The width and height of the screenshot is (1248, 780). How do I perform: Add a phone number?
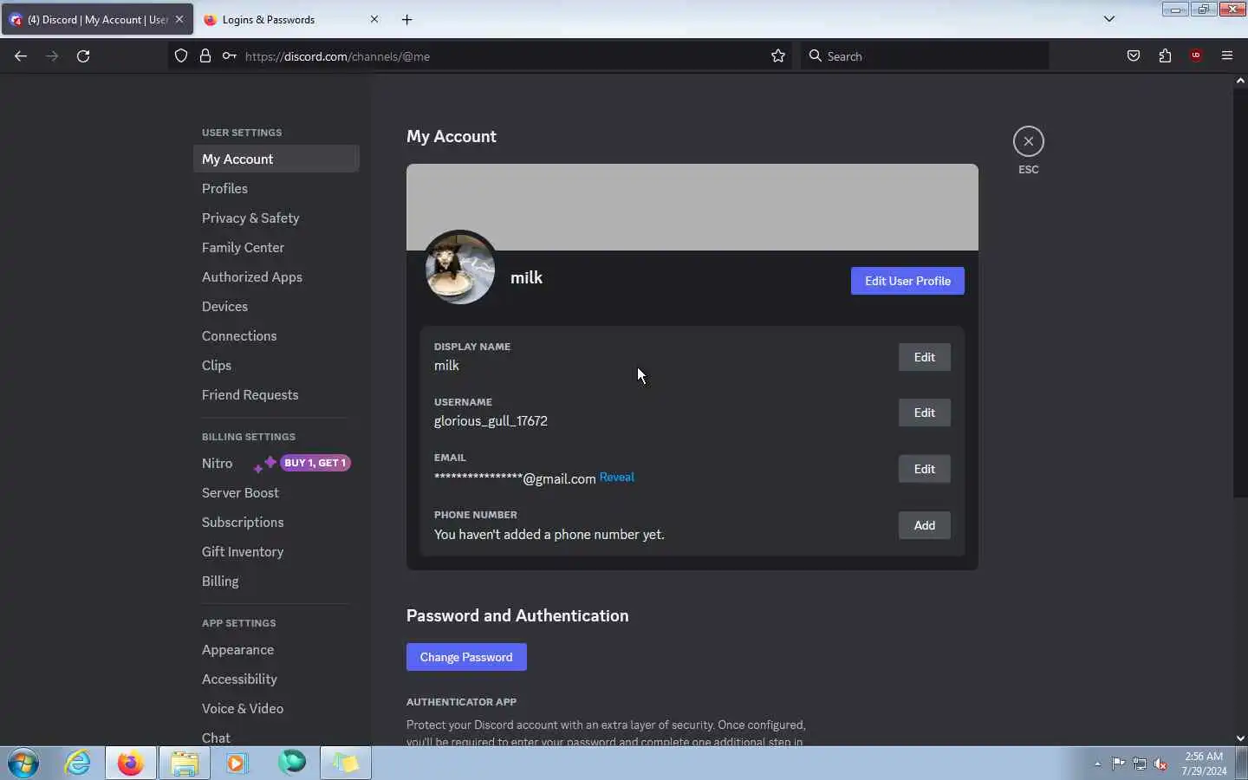pyautogui.click(x=924, y=525)
